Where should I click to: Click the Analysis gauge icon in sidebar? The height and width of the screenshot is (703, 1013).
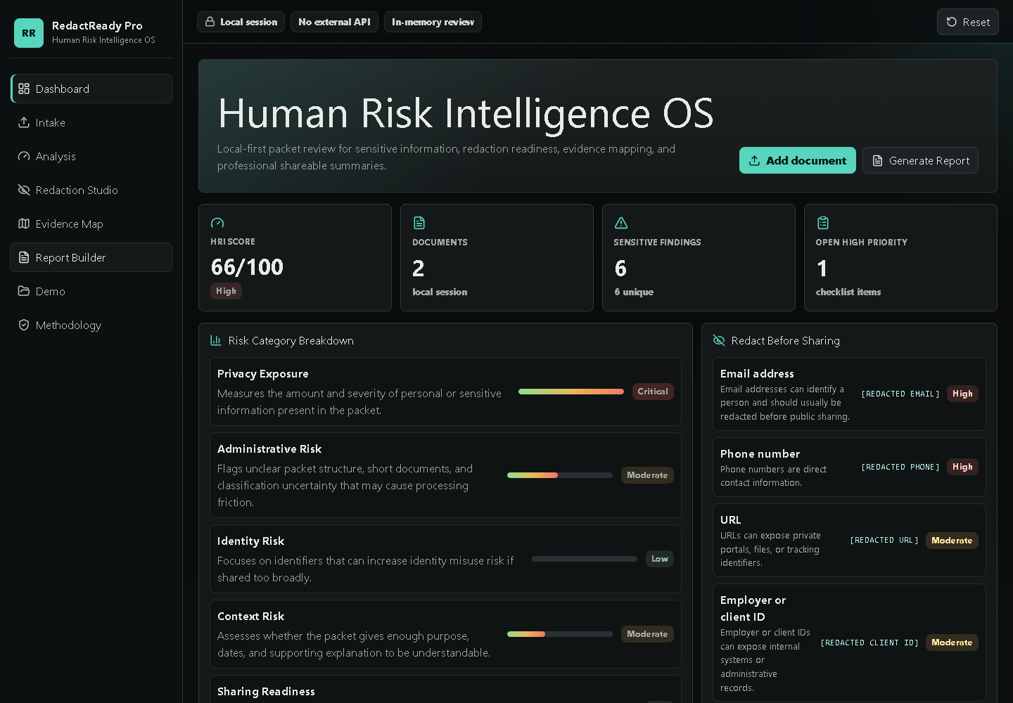tap(24, 156)
